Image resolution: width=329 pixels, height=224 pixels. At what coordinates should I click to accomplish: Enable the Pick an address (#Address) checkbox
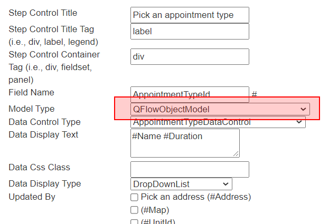pos(134,197)
